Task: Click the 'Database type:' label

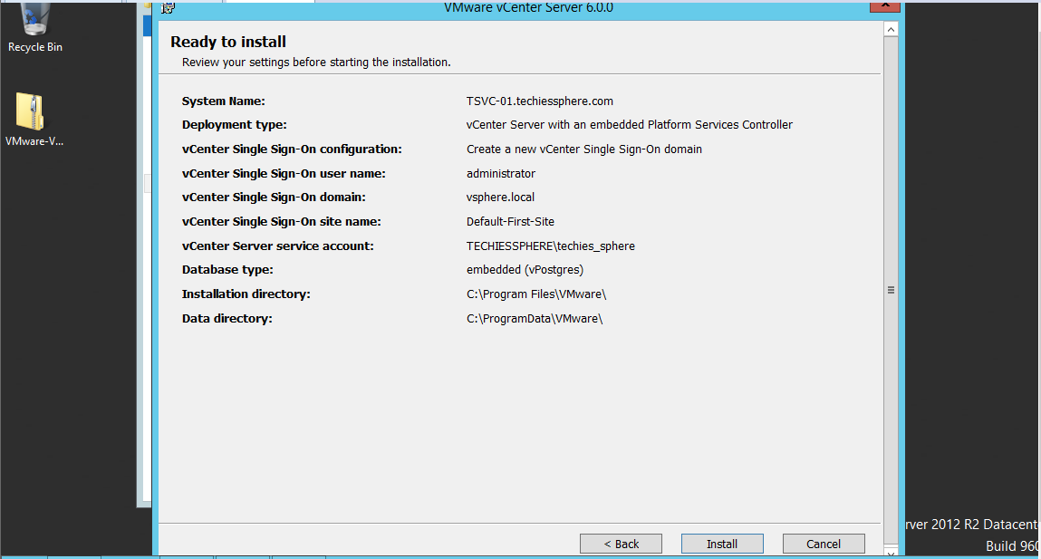Action: (x=227, y=270)
